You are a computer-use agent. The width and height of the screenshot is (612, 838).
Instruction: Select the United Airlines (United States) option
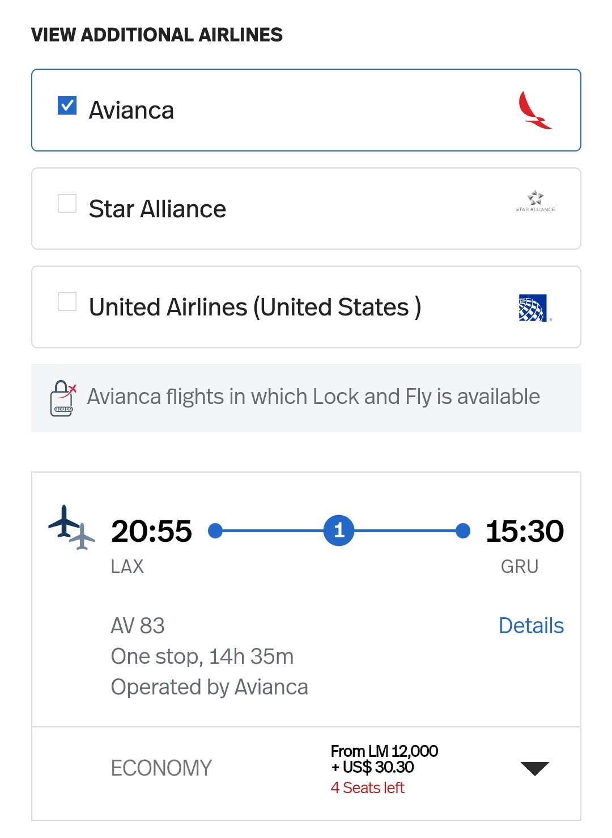255,307
